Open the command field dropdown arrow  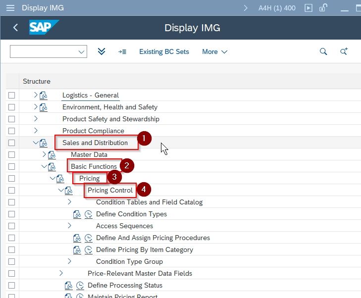[81, 52]
